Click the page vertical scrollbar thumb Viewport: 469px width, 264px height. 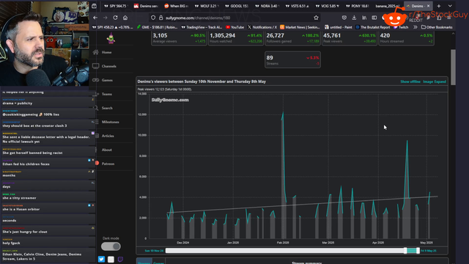pyautogui.click(x=453, y=67)
